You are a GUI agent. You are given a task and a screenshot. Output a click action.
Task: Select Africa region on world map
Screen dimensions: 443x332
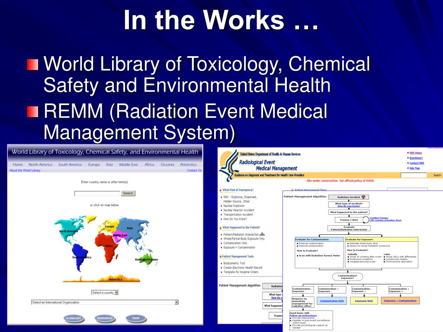[x=109, y=246]
